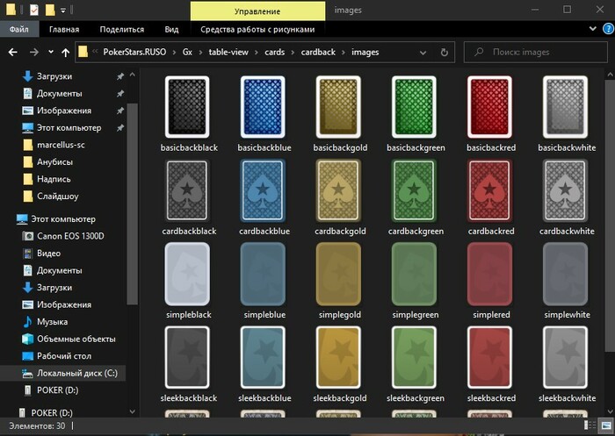
Task: Select the simpleblue card thumbnail
Action: [263, 274]
